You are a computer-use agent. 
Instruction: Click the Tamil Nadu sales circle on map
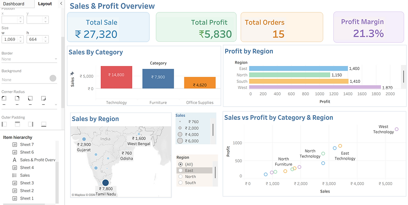(105, 183)
